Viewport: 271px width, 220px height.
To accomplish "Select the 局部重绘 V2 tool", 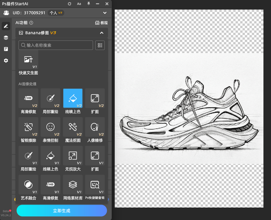I will tap(51, 101).
